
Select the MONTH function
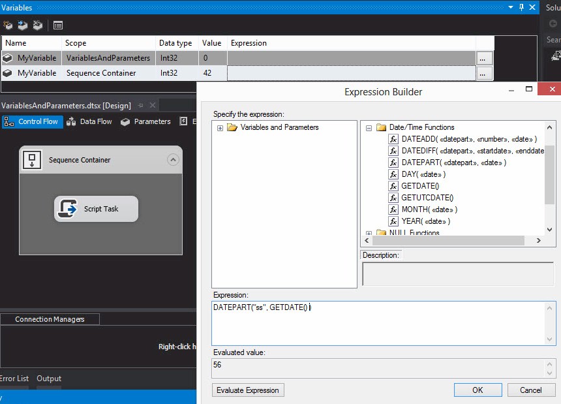tap(429, 210)
